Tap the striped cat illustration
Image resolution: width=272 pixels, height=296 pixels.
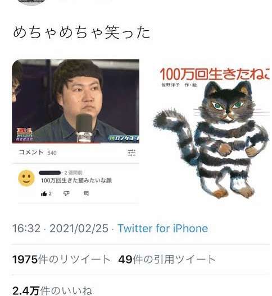coord(212,140)
